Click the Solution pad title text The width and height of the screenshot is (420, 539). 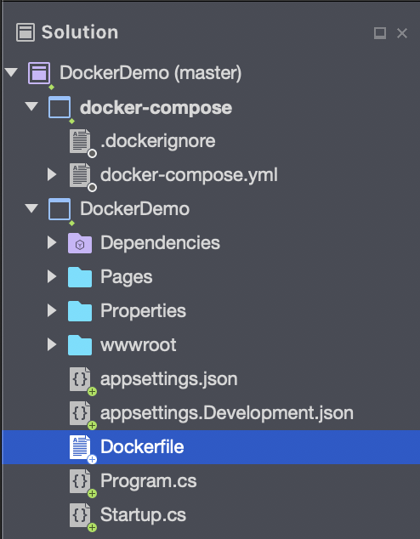tap(80, 32)
